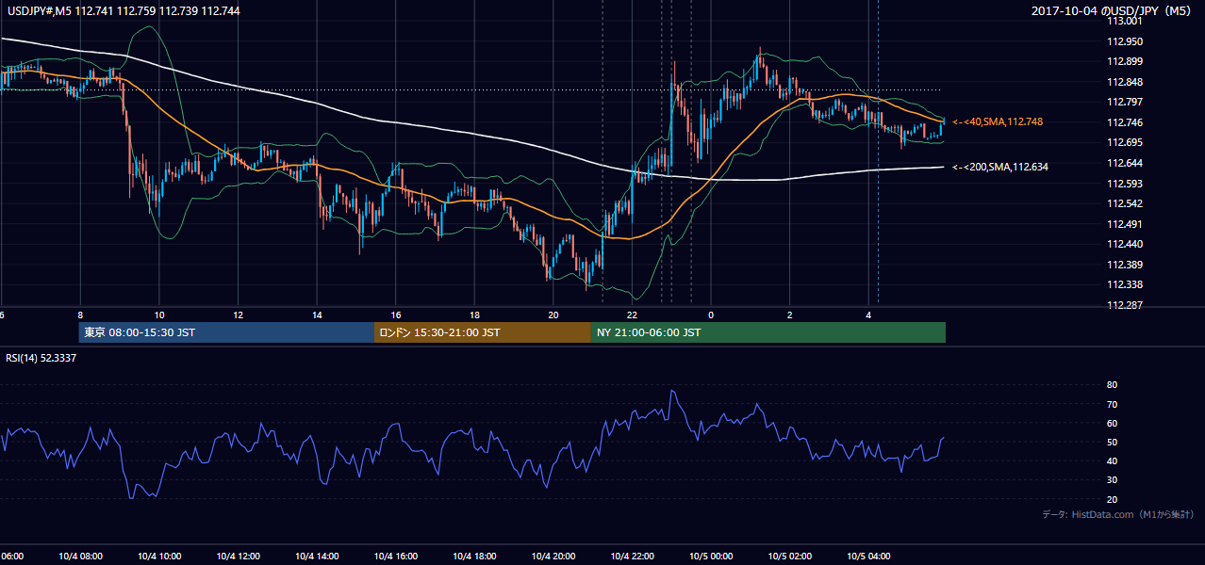
Task: Click bottom time axis label 10/4 14:00
Action: (x=317, y=557)
